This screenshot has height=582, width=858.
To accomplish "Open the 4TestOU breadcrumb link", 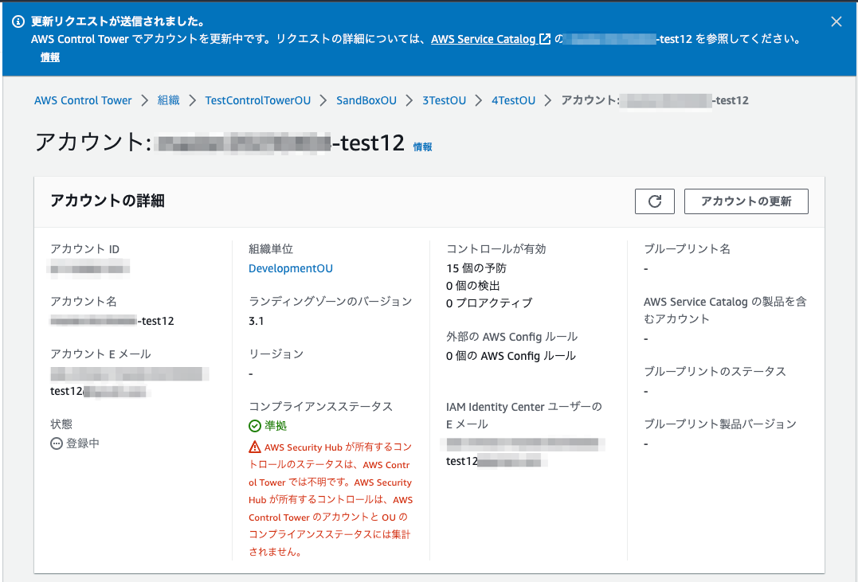I will (x=513, y=100).
